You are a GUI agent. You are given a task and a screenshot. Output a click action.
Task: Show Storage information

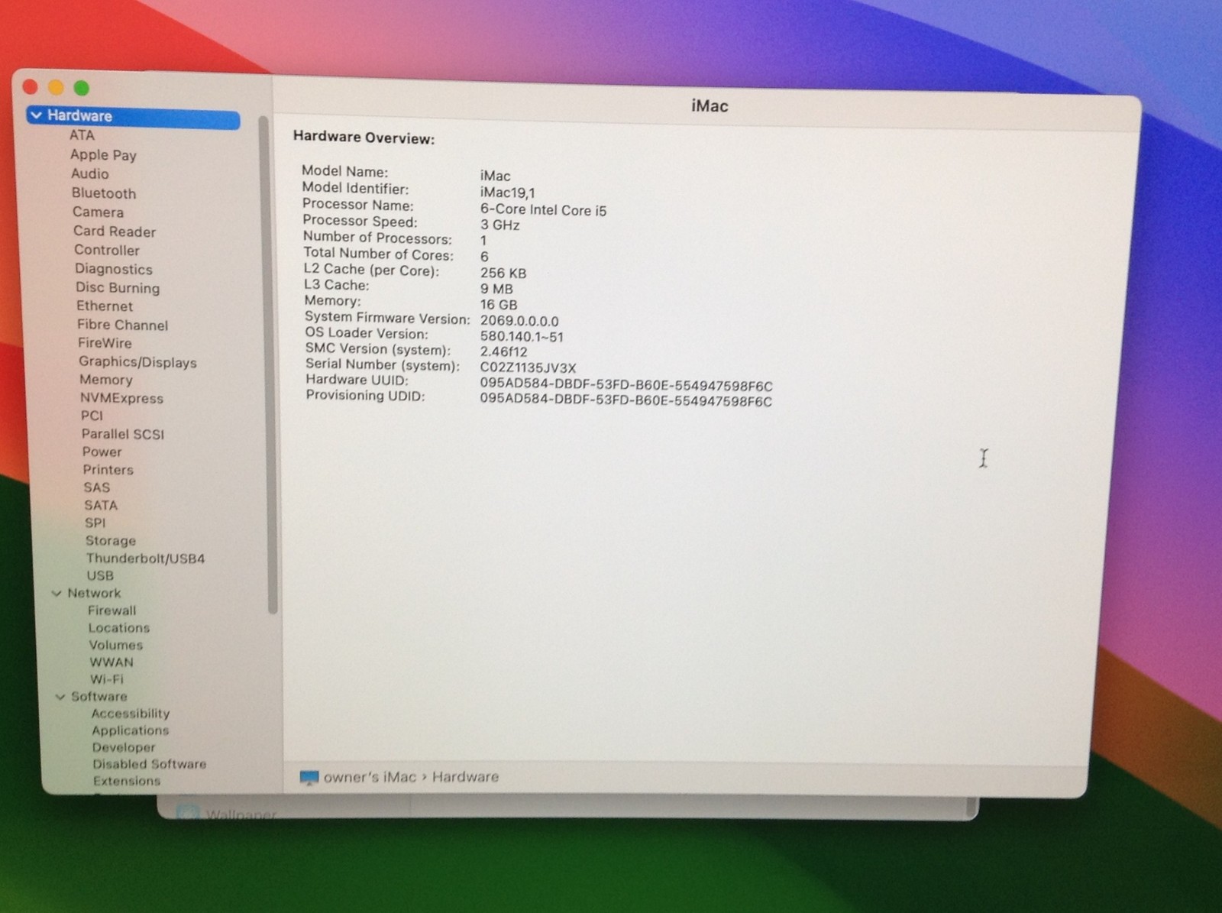click(x=111, y=540)
